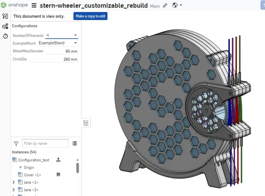Click the CircleDia value field
The image size is (265, 196).
point(53,59)
